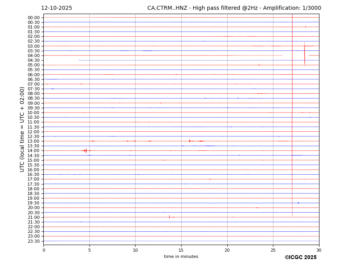Screen dimensions: 362x272
Task: Click the x-axis tick label 30
Action: pyautogui.click(x=319, y=250)
